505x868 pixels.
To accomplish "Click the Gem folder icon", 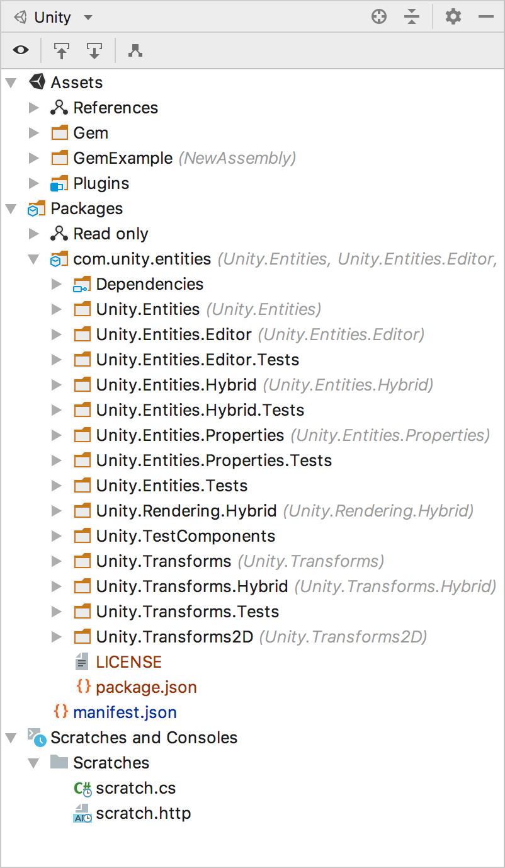I will pyautogui.click(x=59, y=133).
